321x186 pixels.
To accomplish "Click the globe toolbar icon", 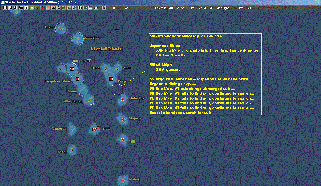I will (74, 8).
